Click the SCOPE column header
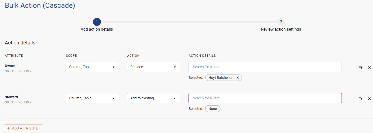Viewport: 373px width, 133px height. tap(71, 56)
